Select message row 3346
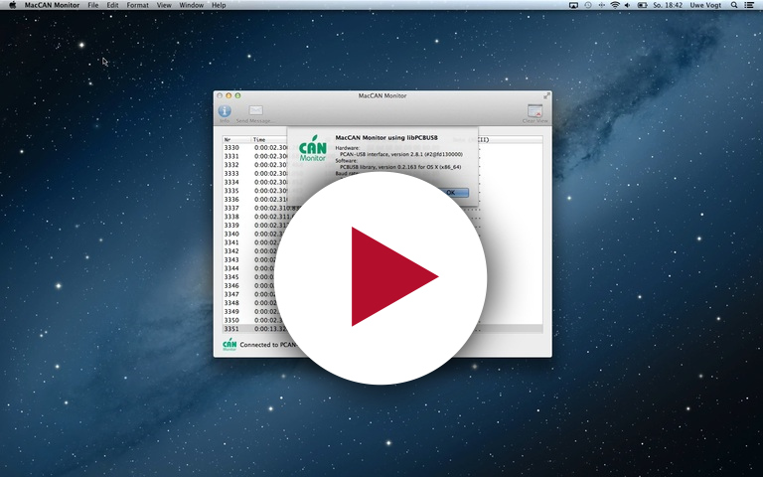The image size is (763, 477). [382, 286]
